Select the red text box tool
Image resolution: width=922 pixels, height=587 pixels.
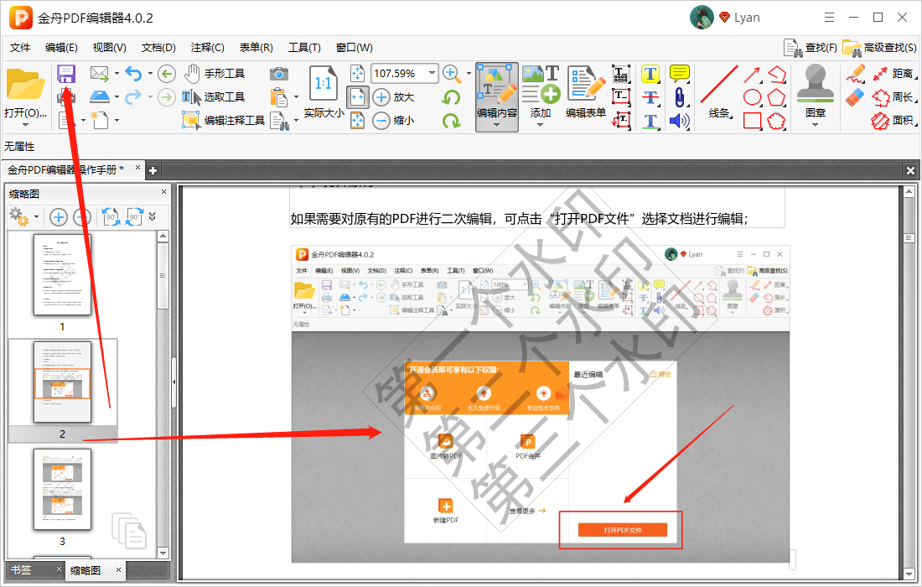click(621, 97)
